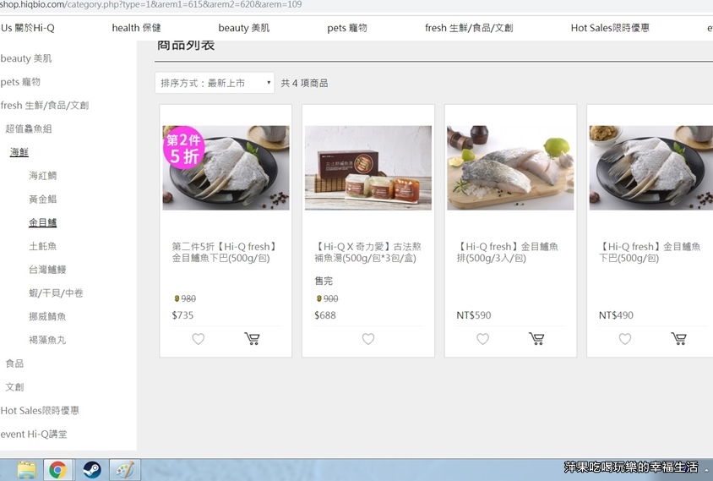Click heart icon for 金目鱸魚下巴 NT$490
This screenshot has width=713, height=481.
[x=625, y=339]
